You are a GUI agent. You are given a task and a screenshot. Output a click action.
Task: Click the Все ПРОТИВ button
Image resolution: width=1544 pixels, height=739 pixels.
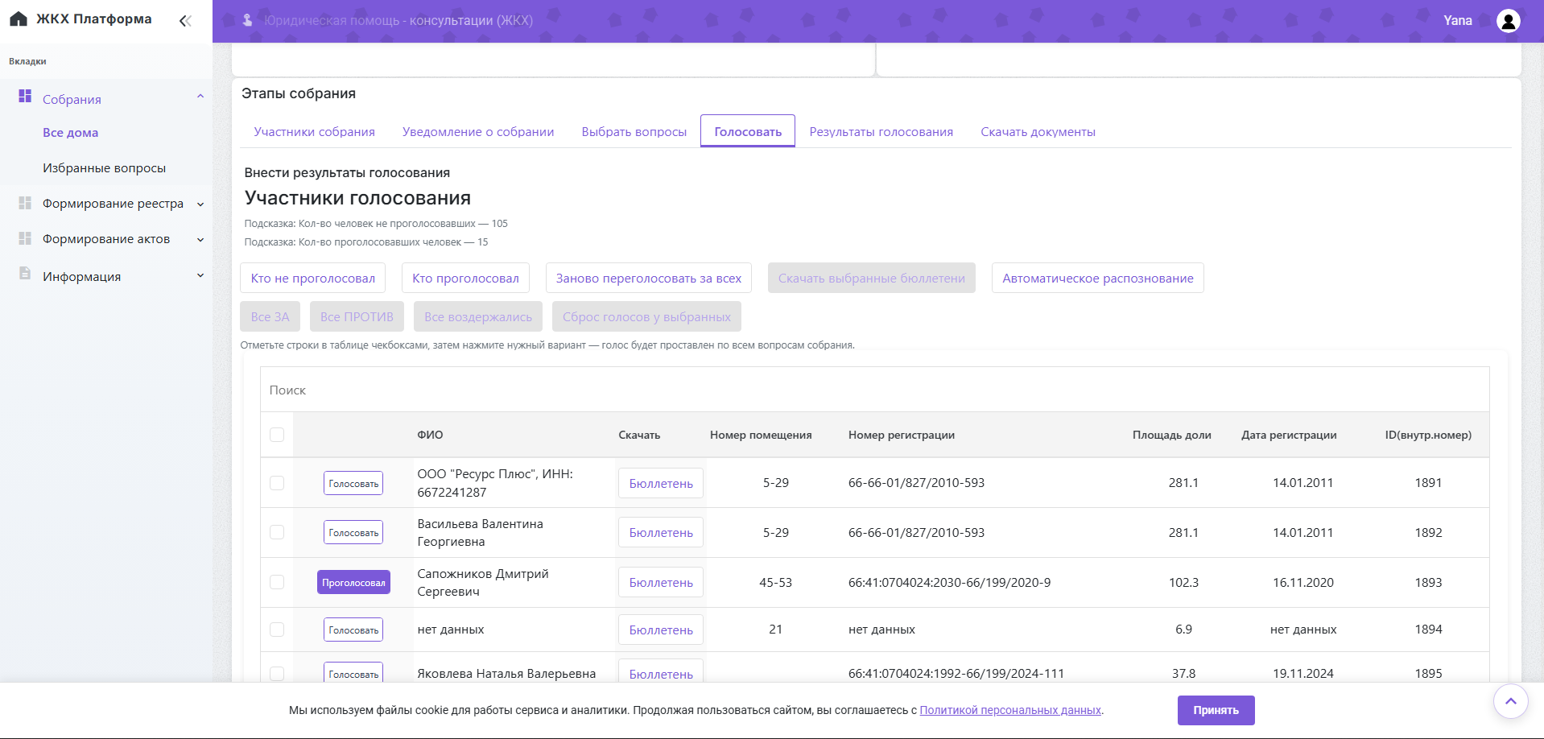(357, 316)
